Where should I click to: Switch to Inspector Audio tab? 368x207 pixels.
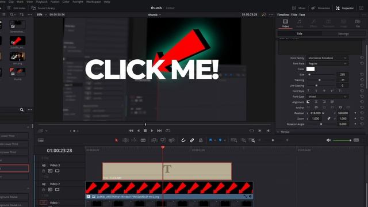coord(299,24)
